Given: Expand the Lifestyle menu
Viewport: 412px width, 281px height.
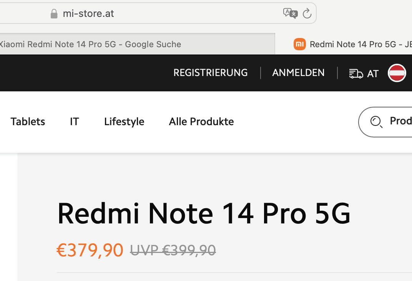Looking at the screenshot, I should (124, 122).
